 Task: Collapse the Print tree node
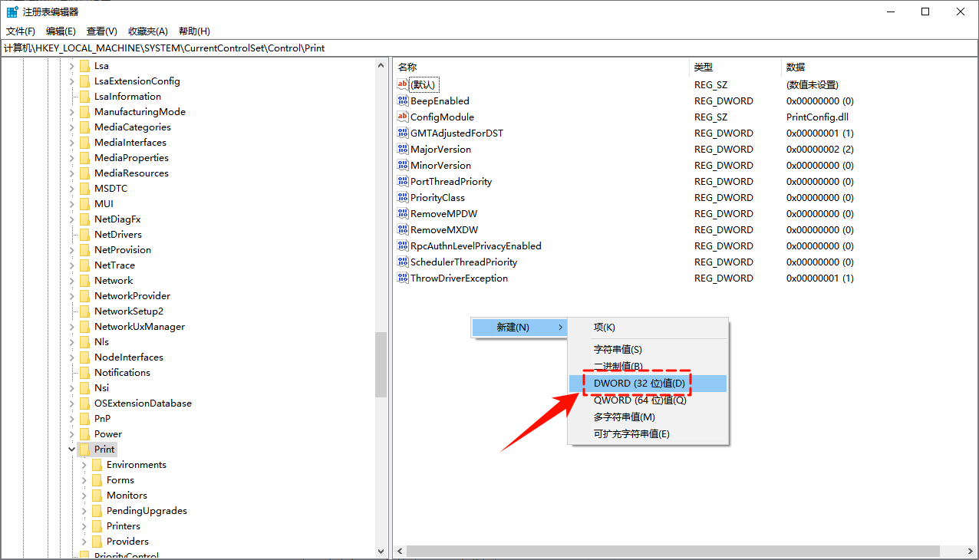point(71,449)
